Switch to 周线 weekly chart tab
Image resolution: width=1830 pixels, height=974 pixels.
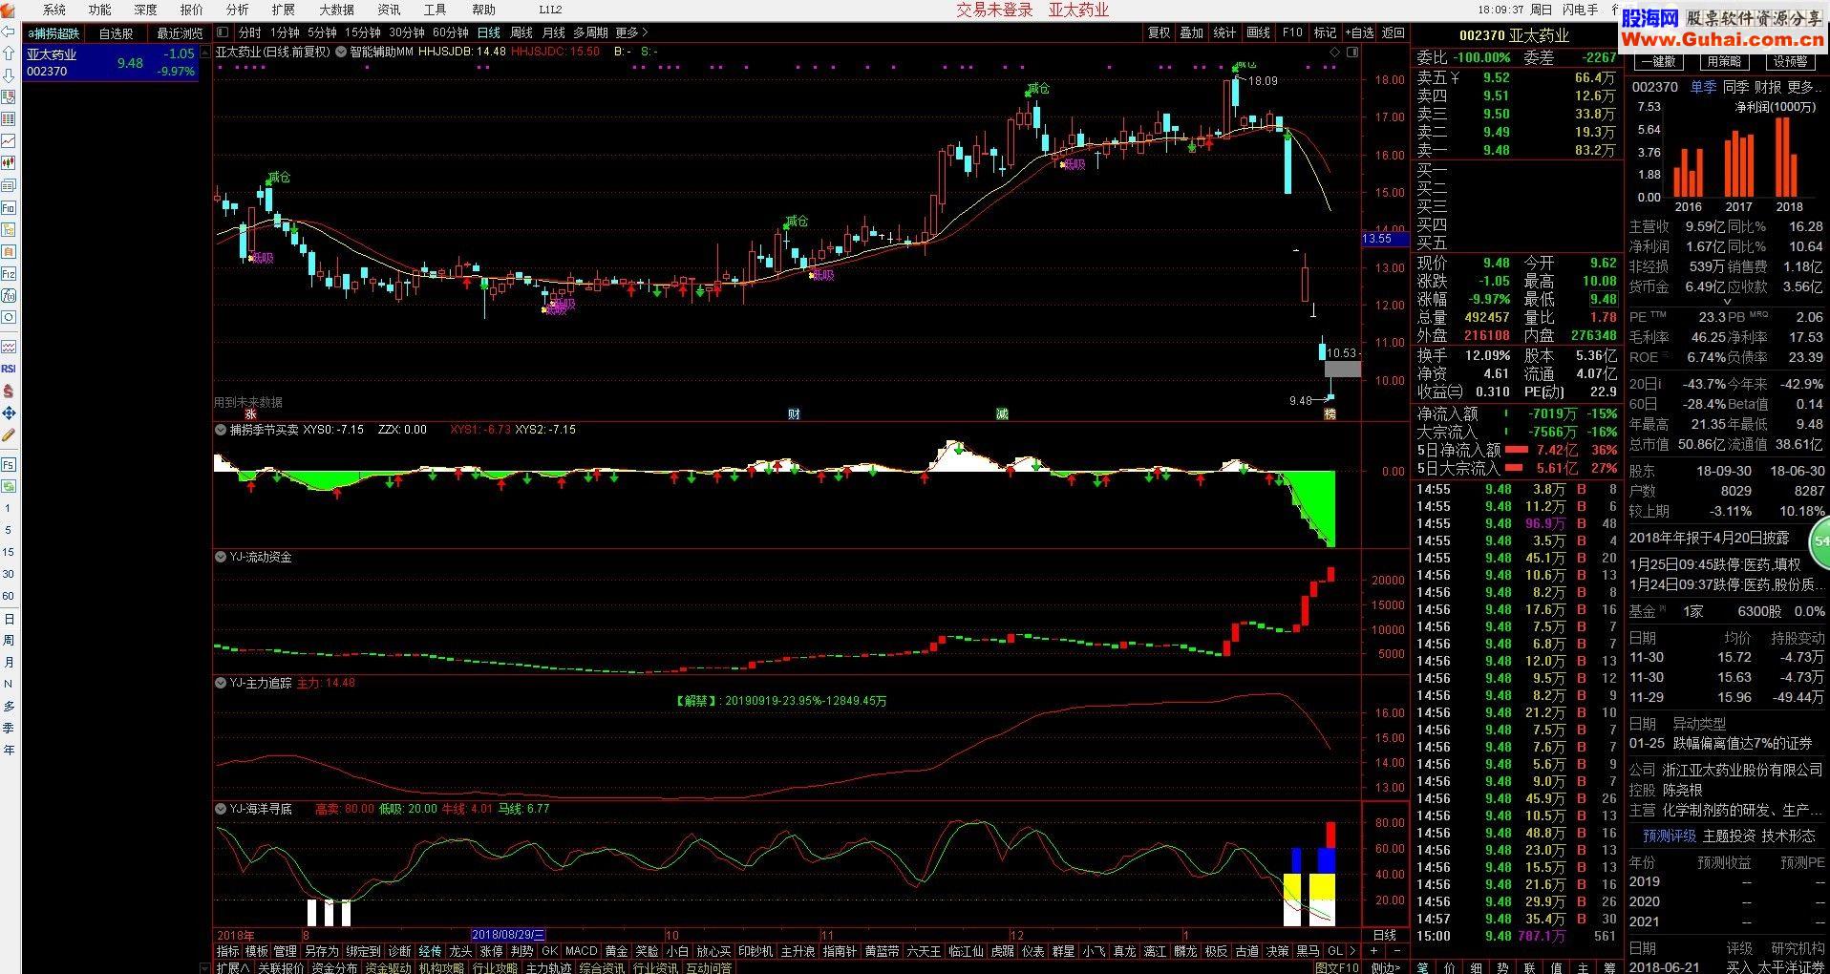coord(521,32)
